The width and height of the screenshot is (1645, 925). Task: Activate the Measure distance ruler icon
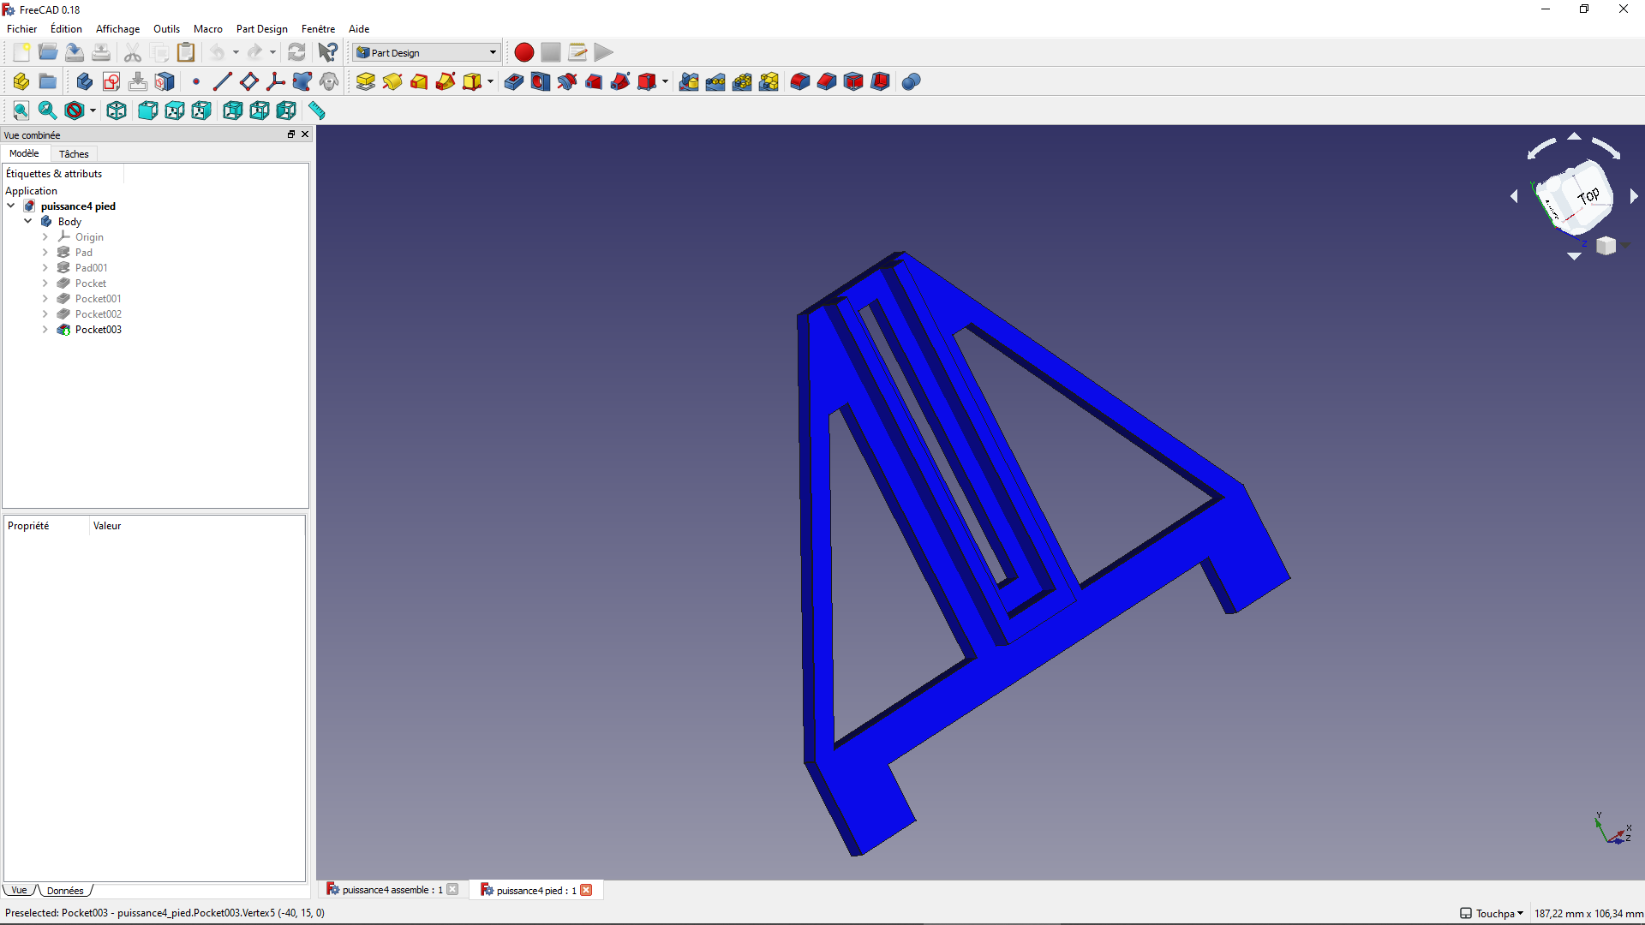click(x=317, y=110)
